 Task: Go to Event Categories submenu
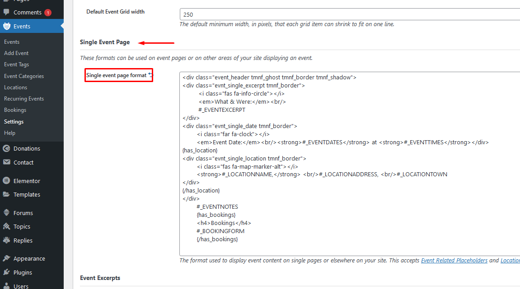24,76
